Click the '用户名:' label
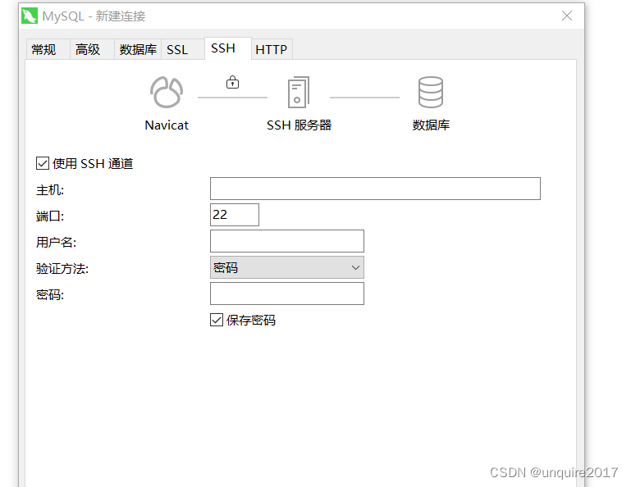The height and width of the screenshot is (487, 631). point(56,242)
